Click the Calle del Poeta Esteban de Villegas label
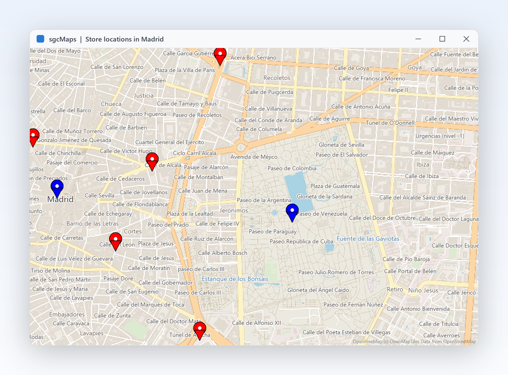This screenshot has width=508, height=375. 347,332
